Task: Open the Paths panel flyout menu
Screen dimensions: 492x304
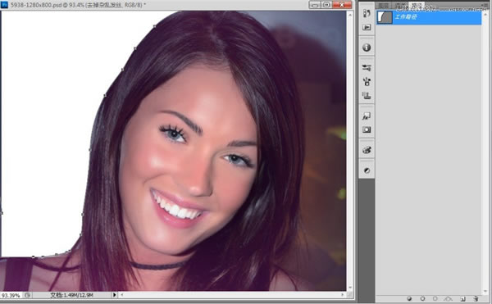Action: 484,6
